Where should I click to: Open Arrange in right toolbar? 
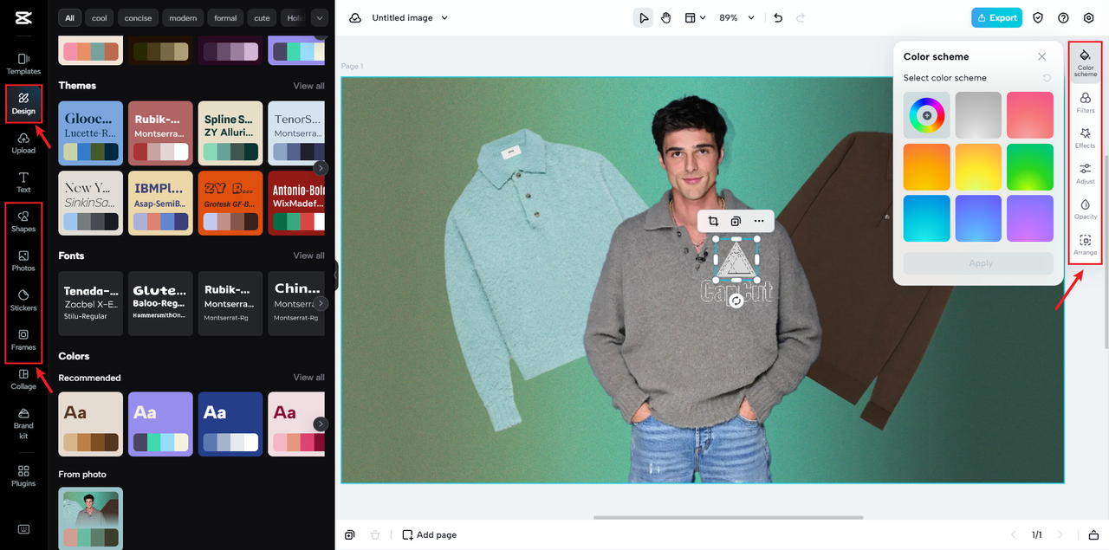click(x=1086, y=245)
